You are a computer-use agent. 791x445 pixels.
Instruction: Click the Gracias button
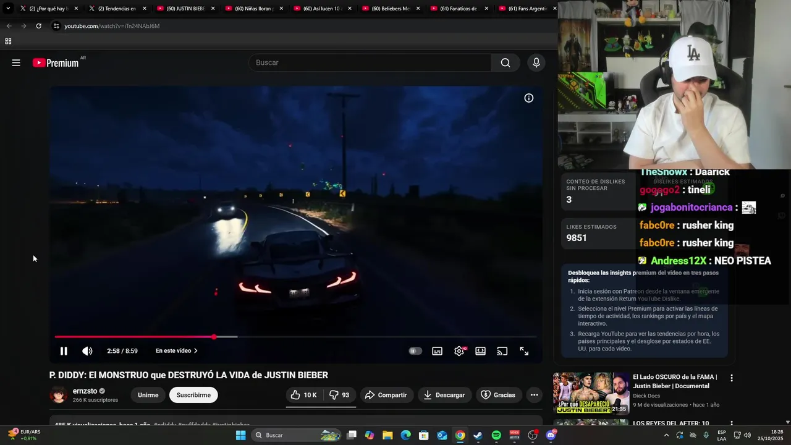(498, 395)
